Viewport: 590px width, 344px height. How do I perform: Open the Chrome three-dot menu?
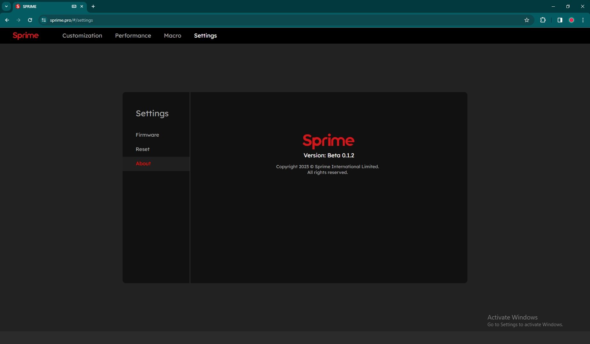(x=583, y=20)
